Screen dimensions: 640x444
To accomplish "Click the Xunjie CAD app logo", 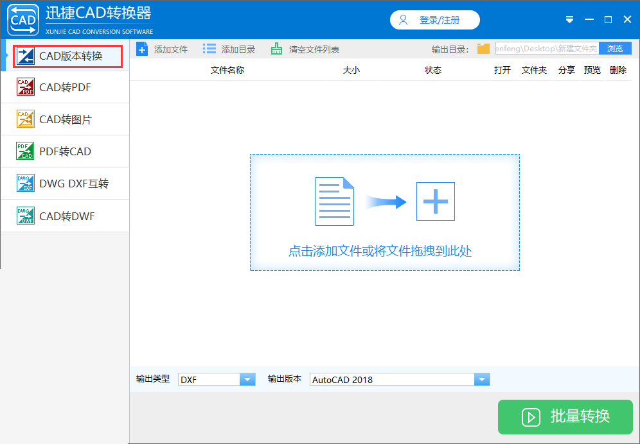I will tap(23, 20).
